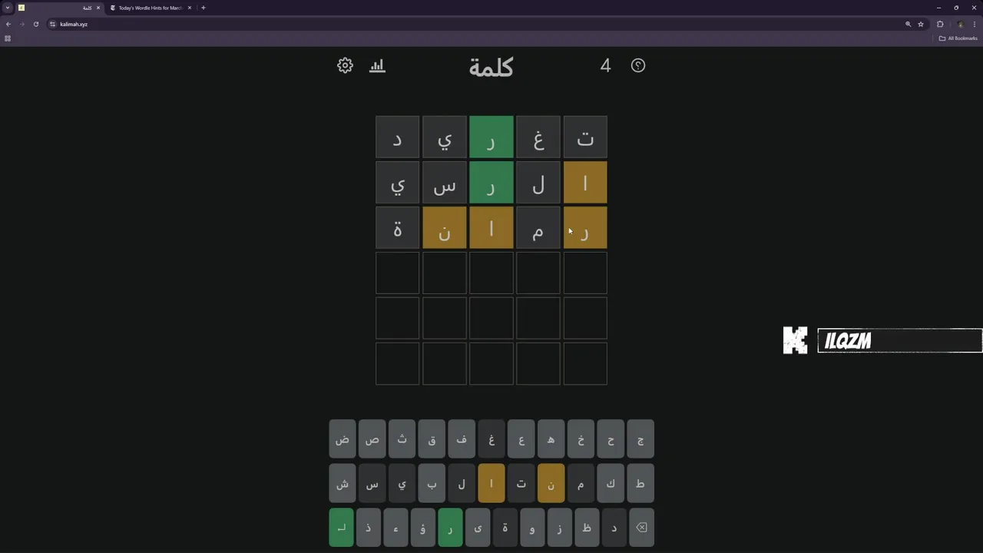
Task: Tap the ب keyboard key
Action: [432, 484]
